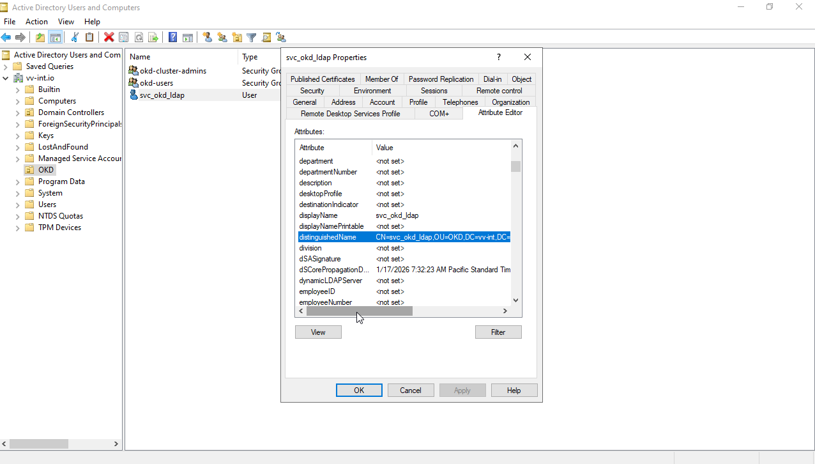Switch to the Security tab
This screenshot has width=815, height=464.
tap(312, 91)
